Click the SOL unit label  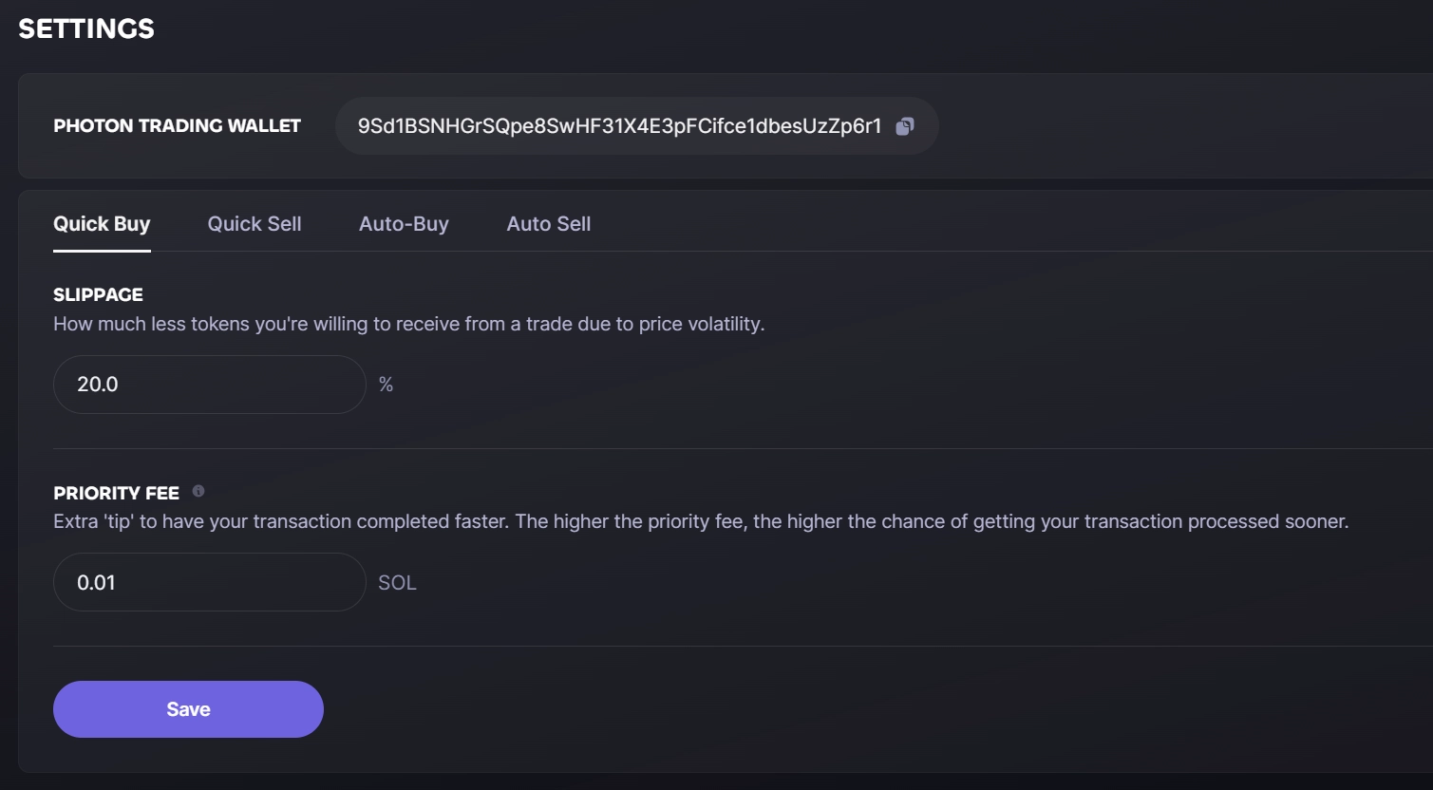[397, 583]
